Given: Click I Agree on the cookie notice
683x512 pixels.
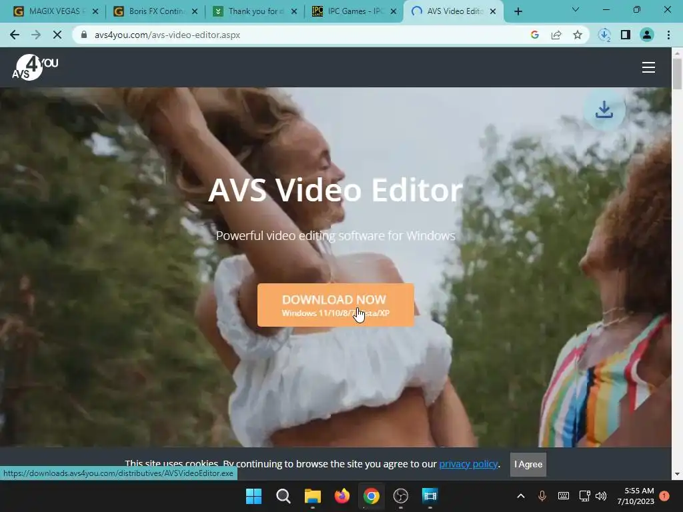Looking at the screenshot, I should [x=528, y=464].
